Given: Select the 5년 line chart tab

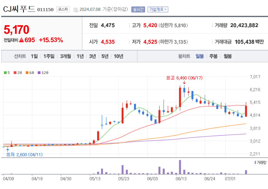Looking at the screenshot, I should 105,56.
